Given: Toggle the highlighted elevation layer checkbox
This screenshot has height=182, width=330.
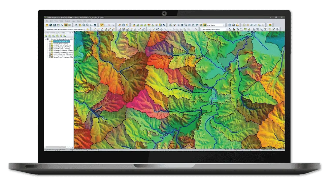Looking at the screenshot, I should [50, 42].
